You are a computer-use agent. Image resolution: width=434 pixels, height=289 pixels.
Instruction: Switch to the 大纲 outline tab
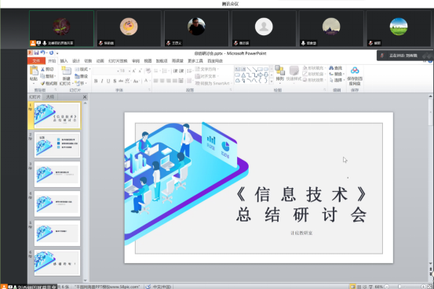point(50,96)
